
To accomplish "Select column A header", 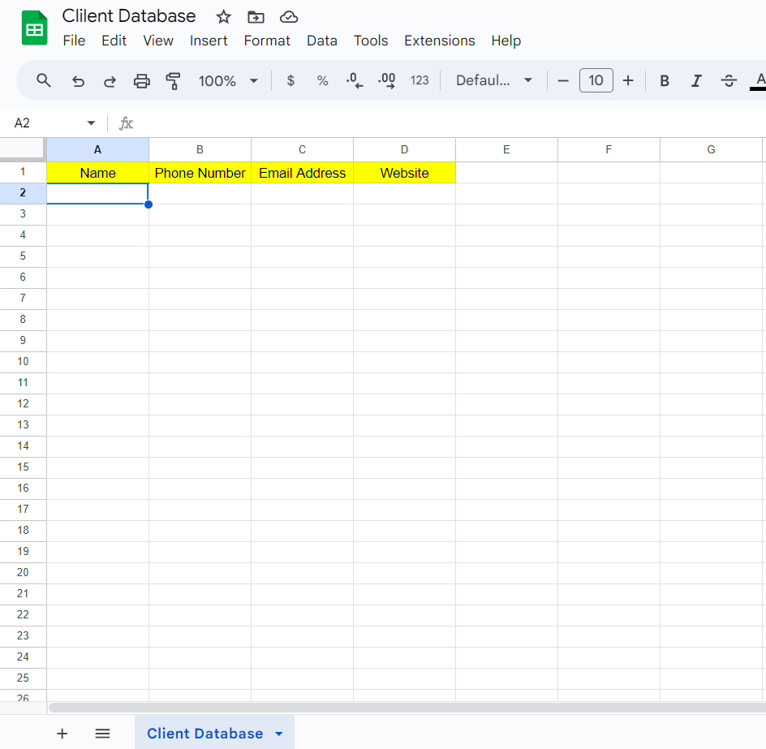I will (97, 149).
